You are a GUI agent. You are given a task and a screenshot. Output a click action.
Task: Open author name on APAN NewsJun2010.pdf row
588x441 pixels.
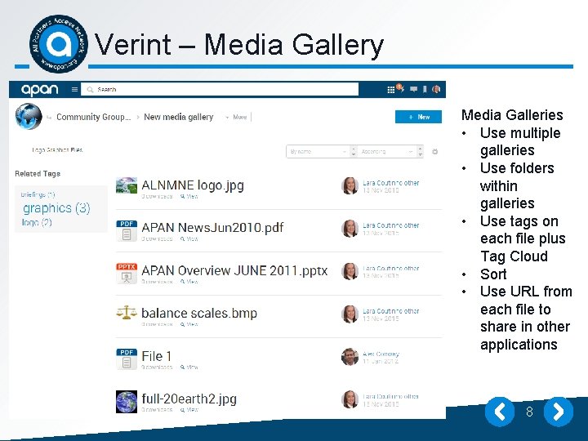click(390, 225)
